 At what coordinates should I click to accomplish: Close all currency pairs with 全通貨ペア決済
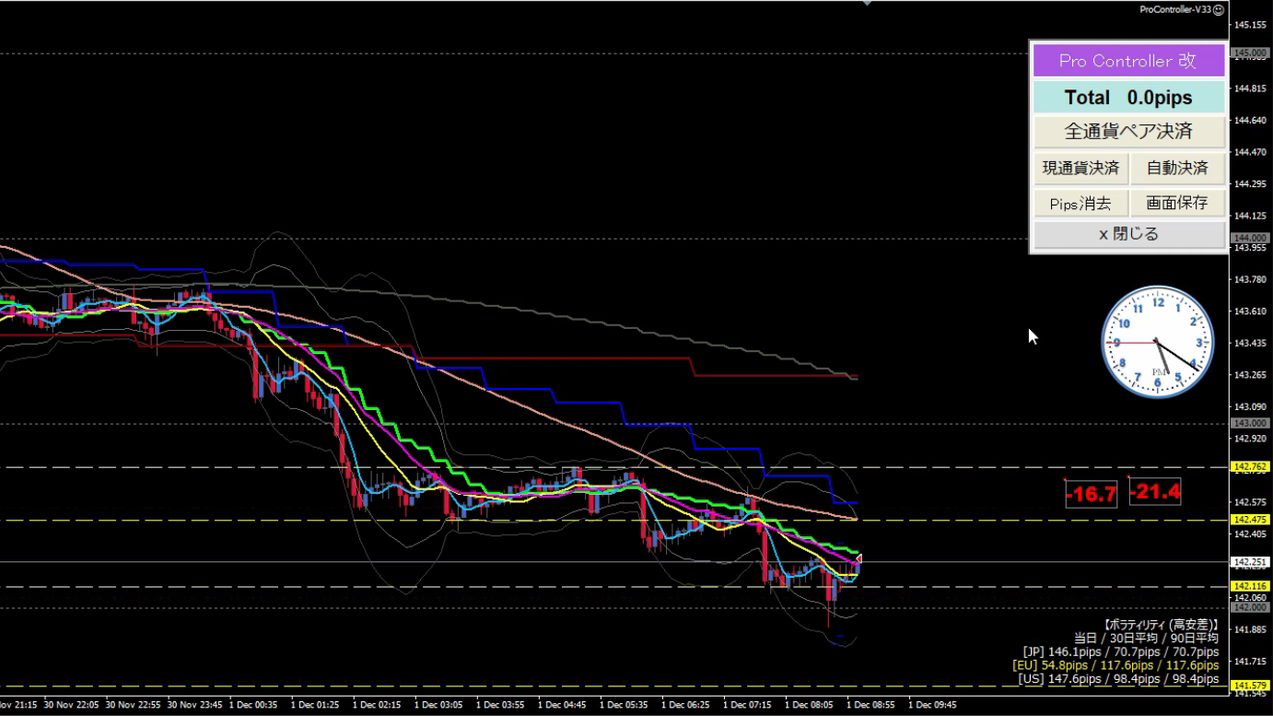(1128, 131)
